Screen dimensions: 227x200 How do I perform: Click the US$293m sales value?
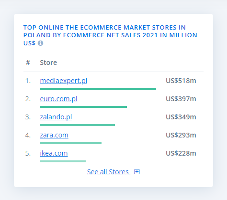click(x=181, y=135)
